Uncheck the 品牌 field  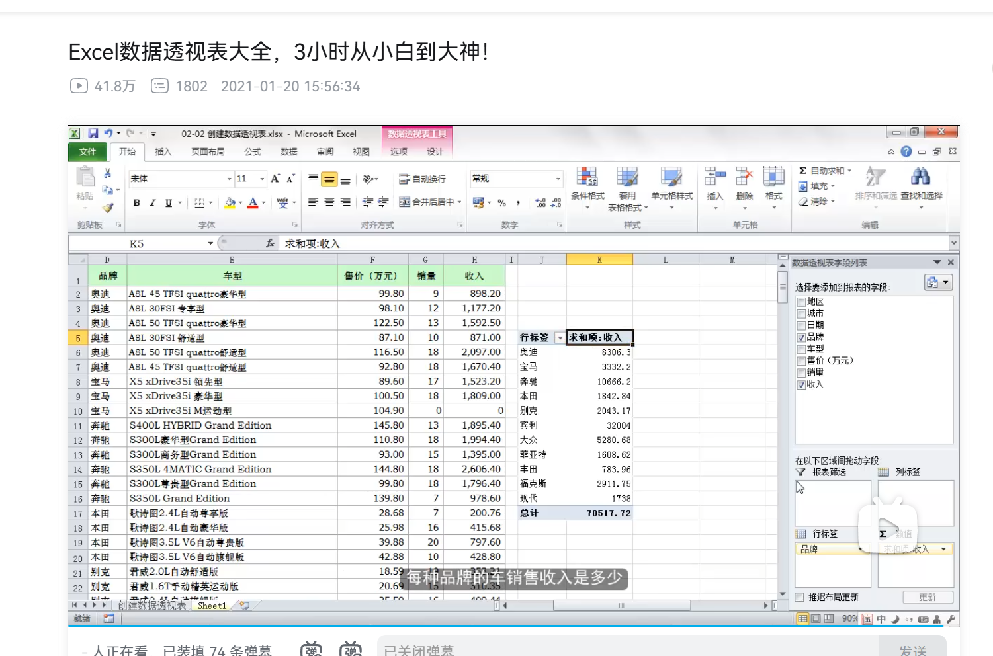(x=801, y=338)
